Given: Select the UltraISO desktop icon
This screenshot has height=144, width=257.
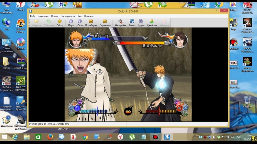Looking at the screenshot, I should pyautogui.click(x=21, y=44).
